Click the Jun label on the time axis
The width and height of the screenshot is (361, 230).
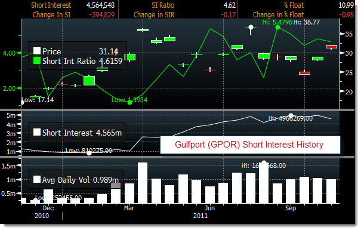[209, 208]
